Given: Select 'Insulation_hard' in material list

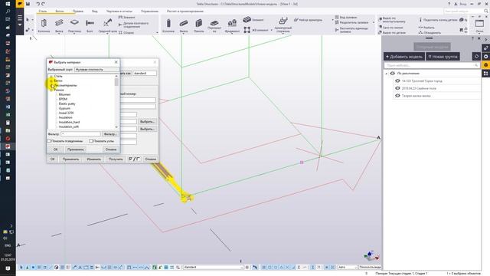Looking at the screenshot, I should 69,122.
